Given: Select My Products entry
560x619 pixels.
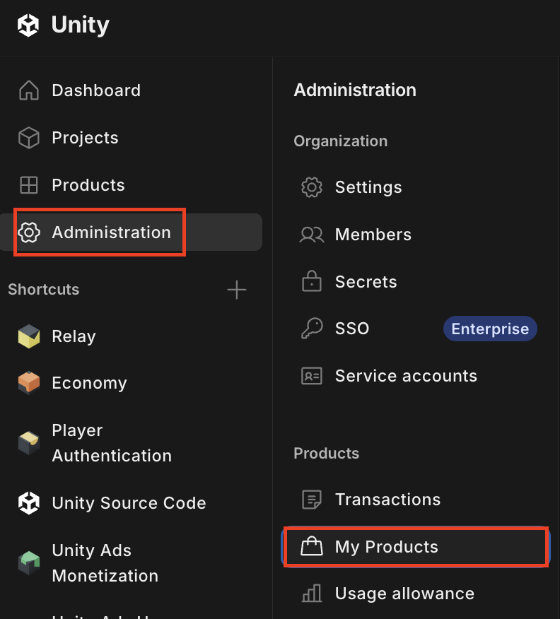Looking at the screenshot, I should tap(416, 547).
